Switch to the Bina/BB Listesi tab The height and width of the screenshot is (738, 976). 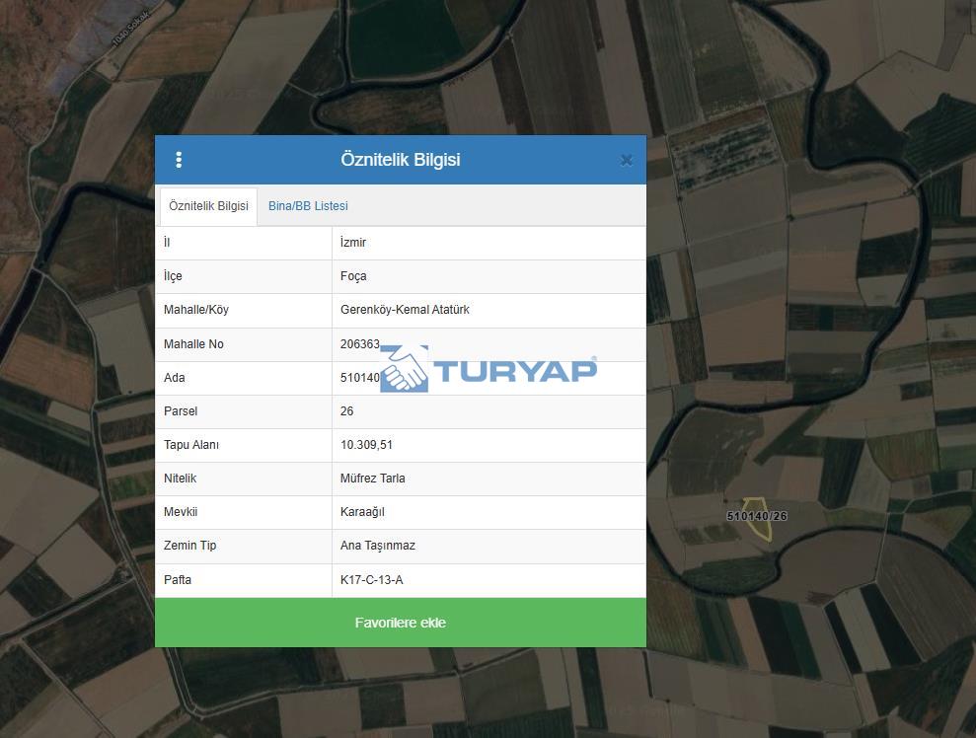(308, 206)
